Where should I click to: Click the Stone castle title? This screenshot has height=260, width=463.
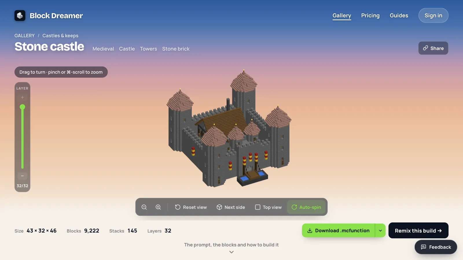[x=49, y=47]
